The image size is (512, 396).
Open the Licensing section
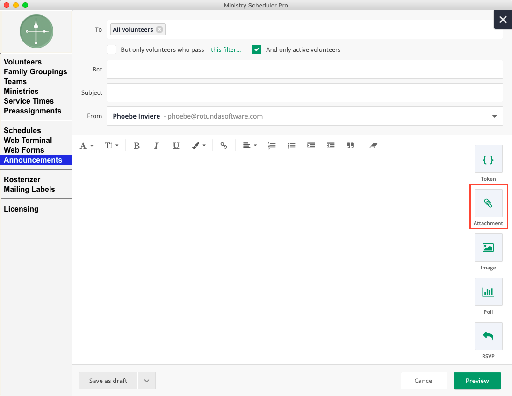tap(21, 209)
